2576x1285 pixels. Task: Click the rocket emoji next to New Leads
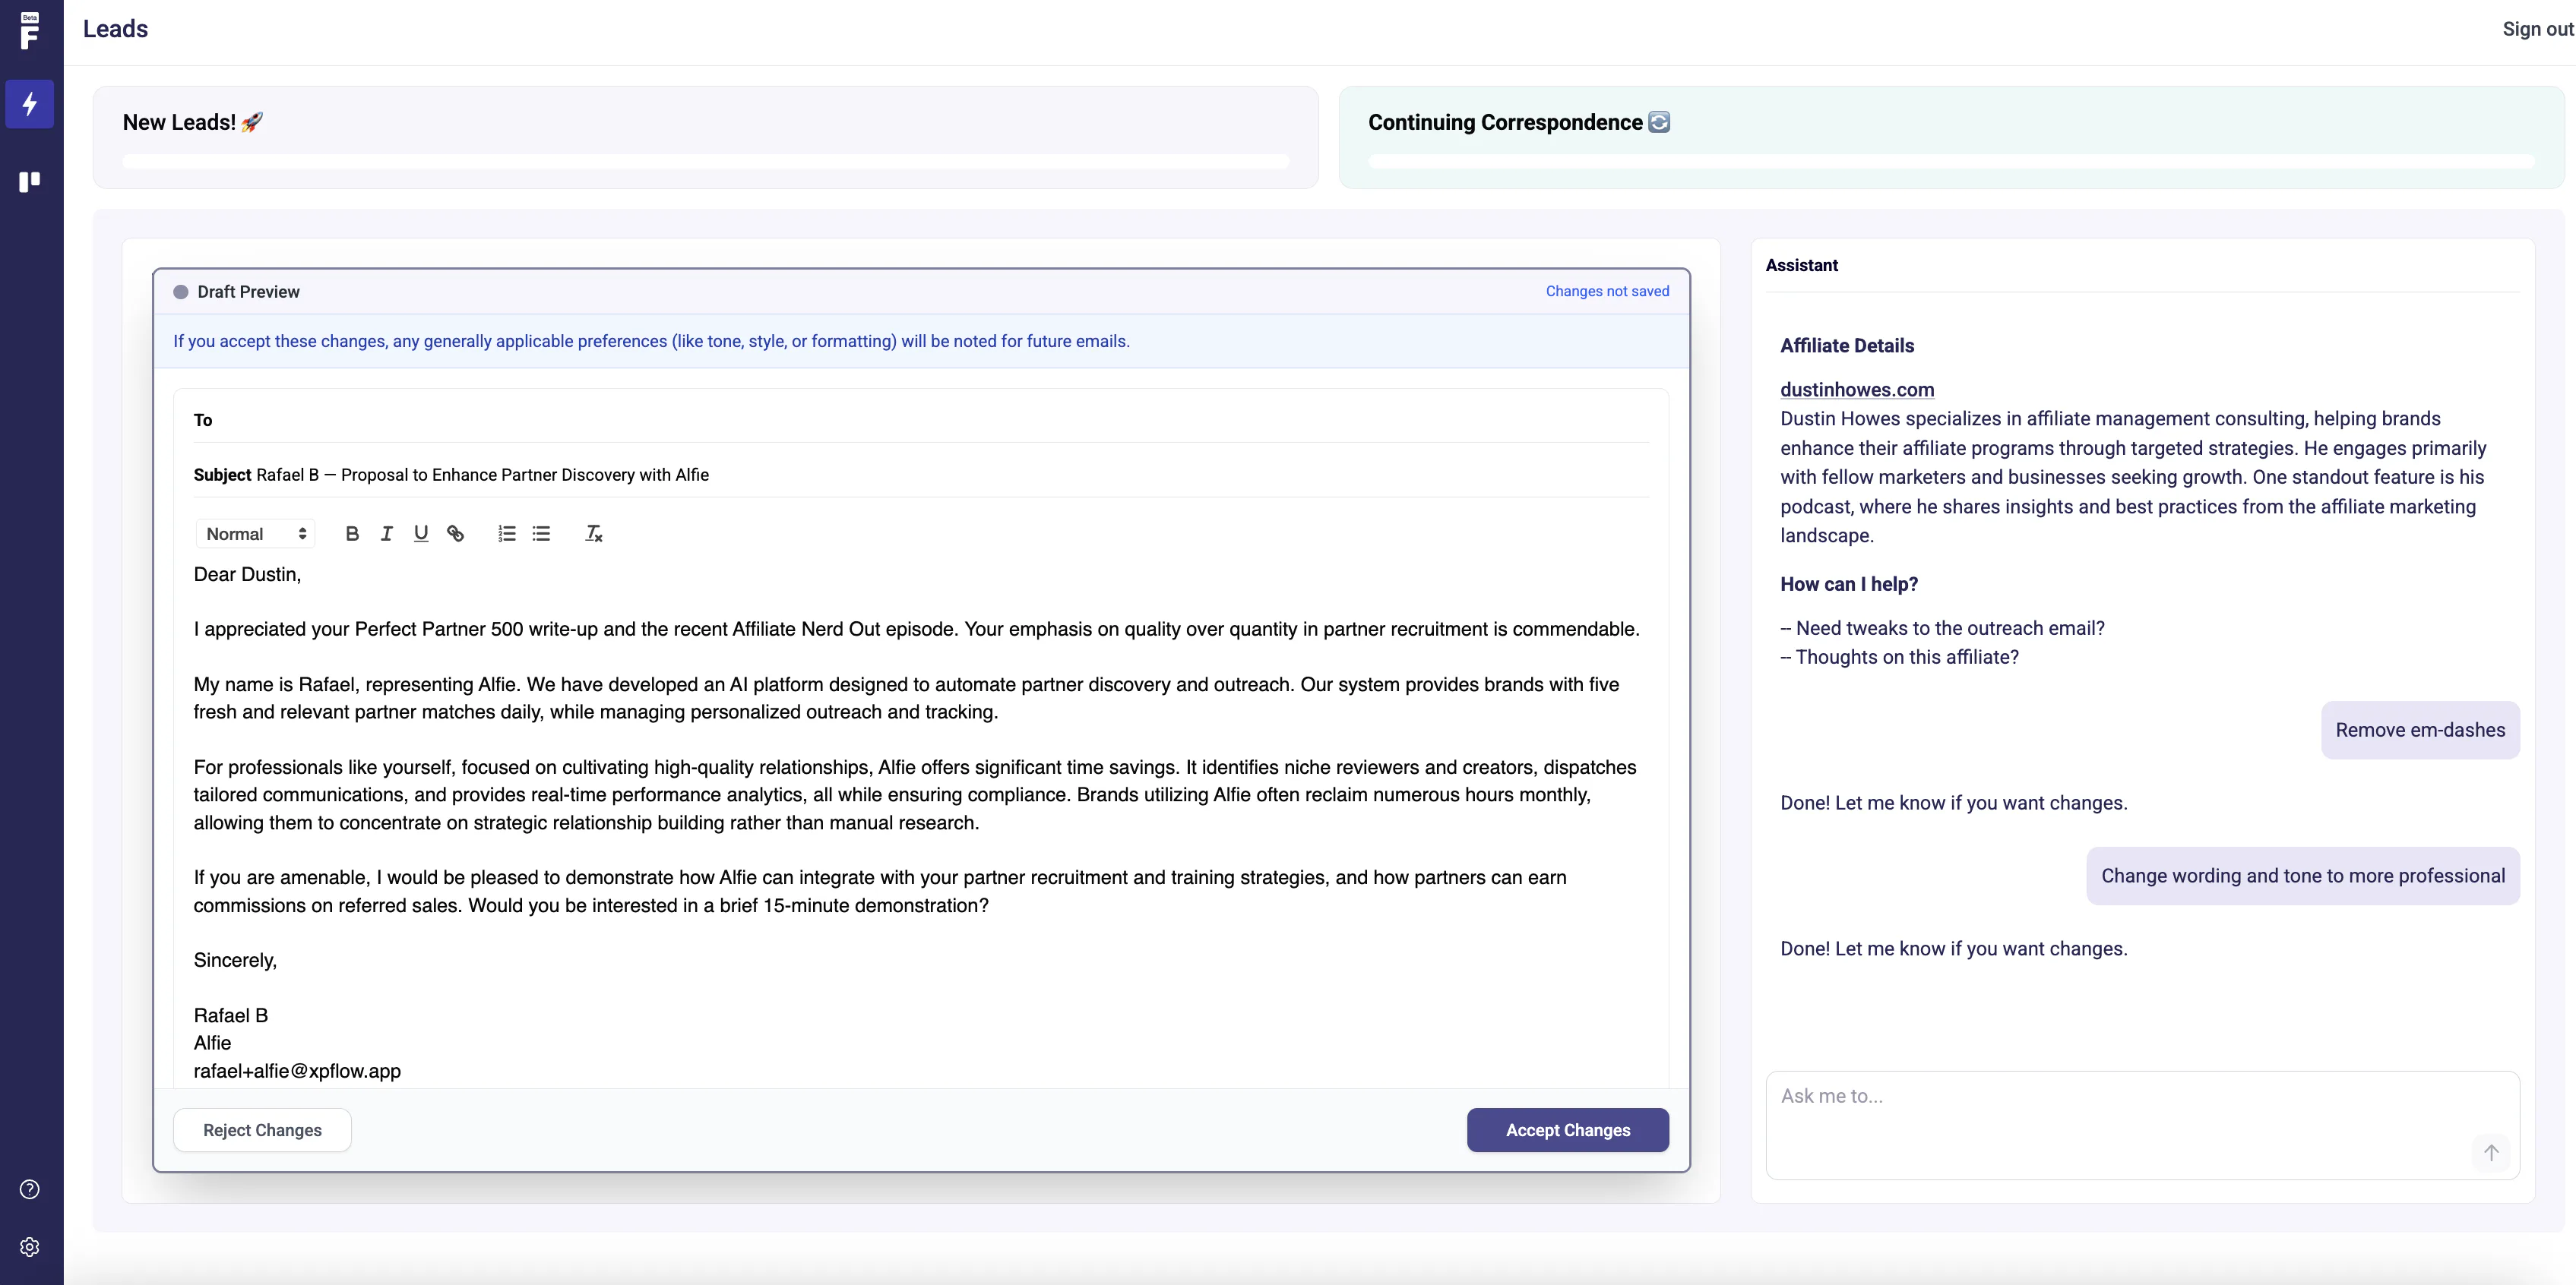point(252,122)
